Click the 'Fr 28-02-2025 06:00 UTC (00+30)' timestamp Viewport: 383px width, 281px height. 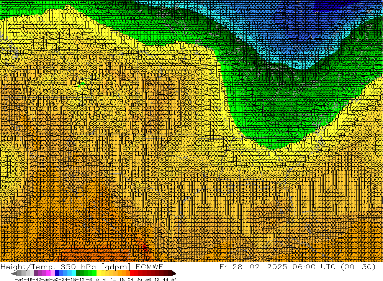[x=297, y=266]
